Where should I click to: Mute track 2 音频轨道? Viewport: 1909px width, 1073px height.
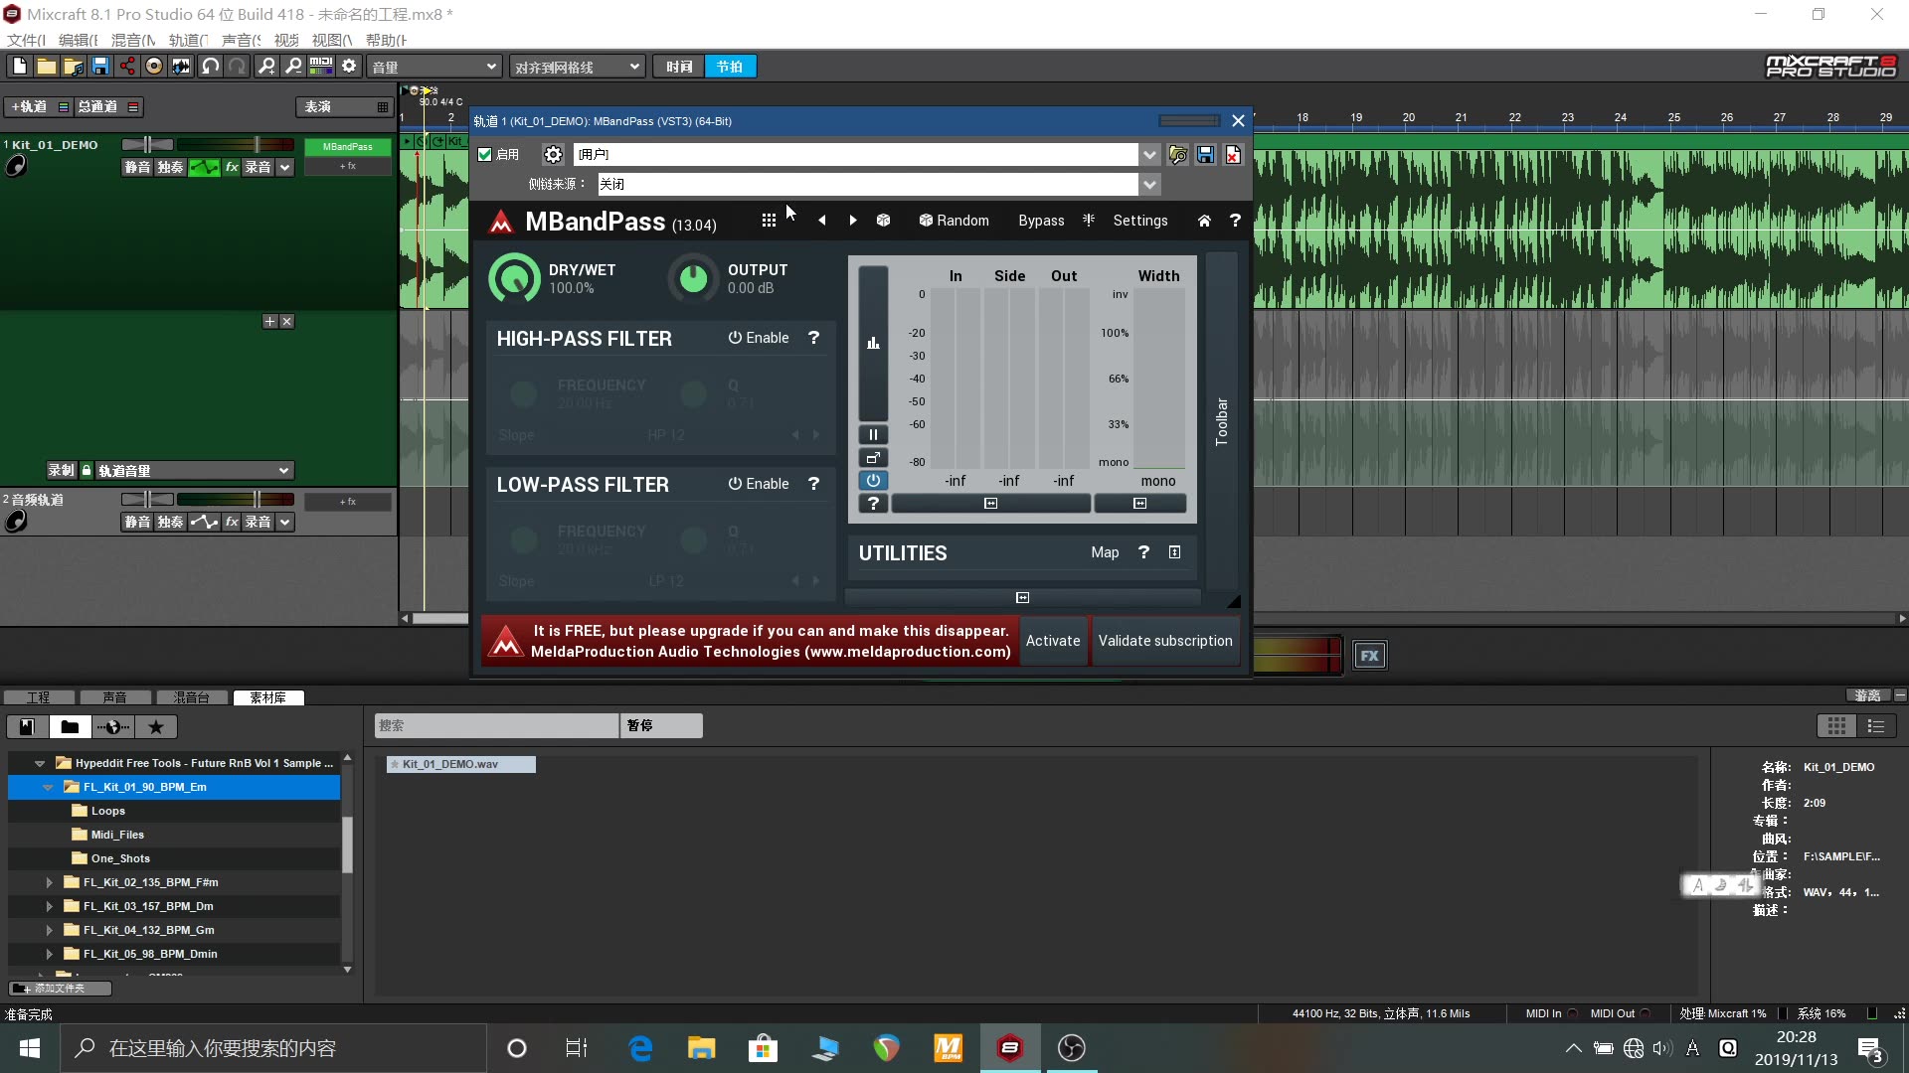pos(137,522)
